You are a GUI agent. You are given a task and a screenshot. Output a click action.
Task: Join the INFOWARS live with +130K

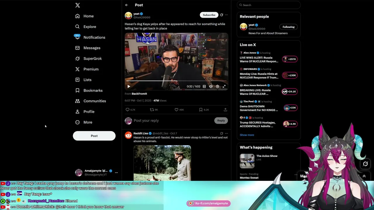290,75
